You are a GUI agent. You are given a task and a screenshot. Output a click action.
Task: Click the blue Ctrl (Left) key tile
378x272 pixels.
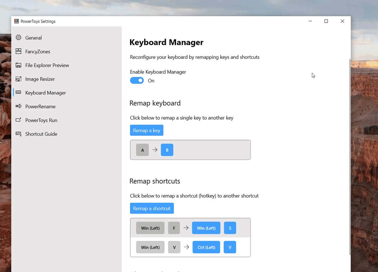206,247
